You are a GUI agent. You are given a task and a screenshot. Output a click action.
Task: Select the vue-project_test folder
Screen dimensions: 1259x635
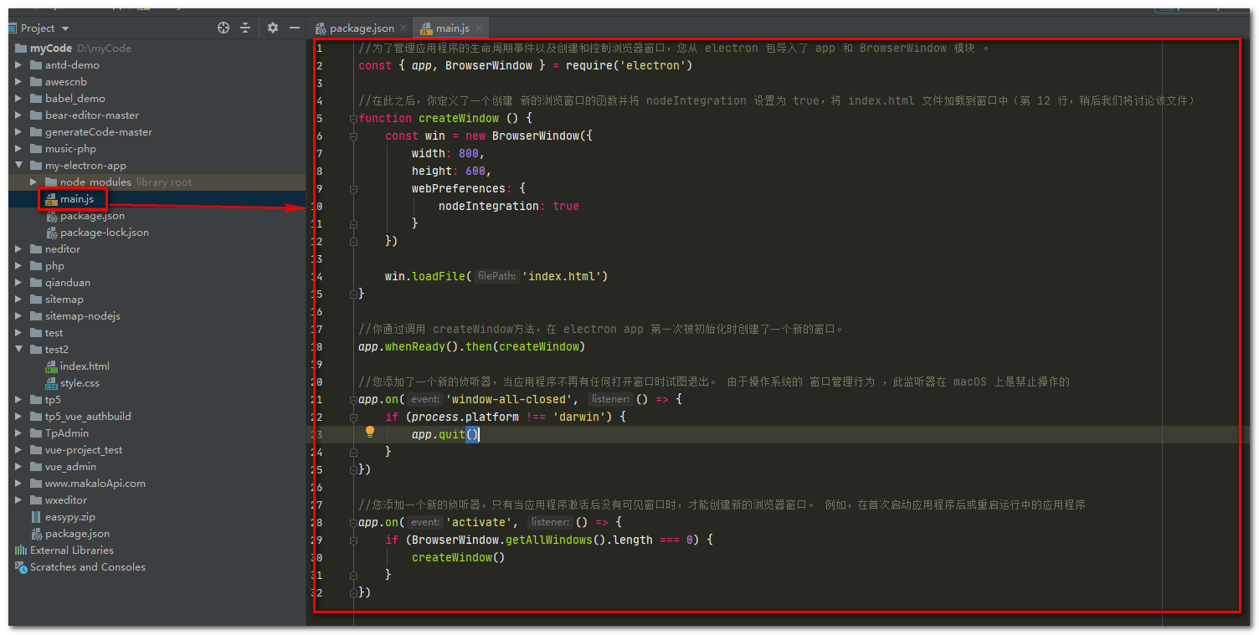point(84,450)
